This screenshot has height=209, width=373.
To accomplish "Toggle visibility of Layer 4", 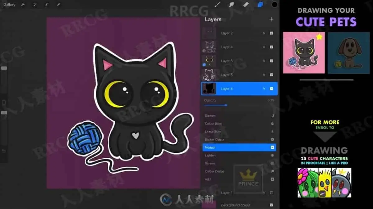I will [271, 47].
